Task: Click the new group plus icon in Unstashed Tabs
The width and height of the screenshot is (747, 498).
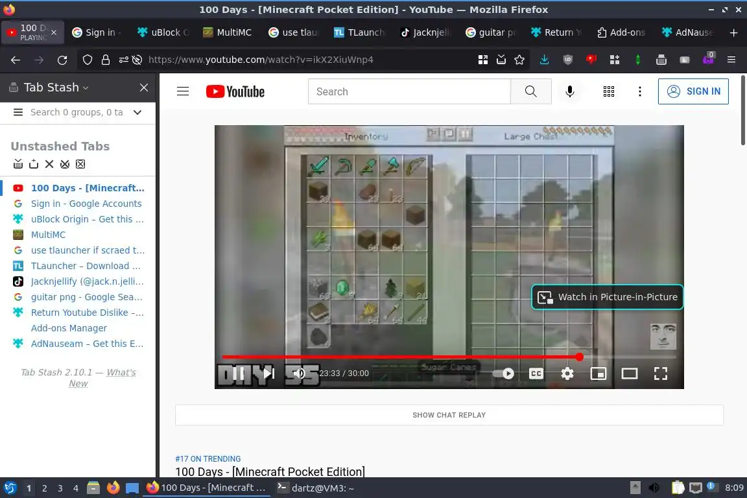Action: click(x=33, y=164)
